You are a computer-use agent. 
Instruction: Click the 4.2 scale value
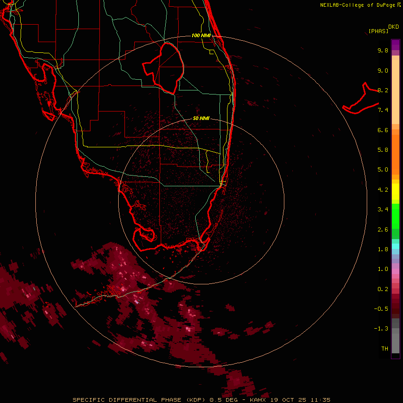(x=383, y=190)
